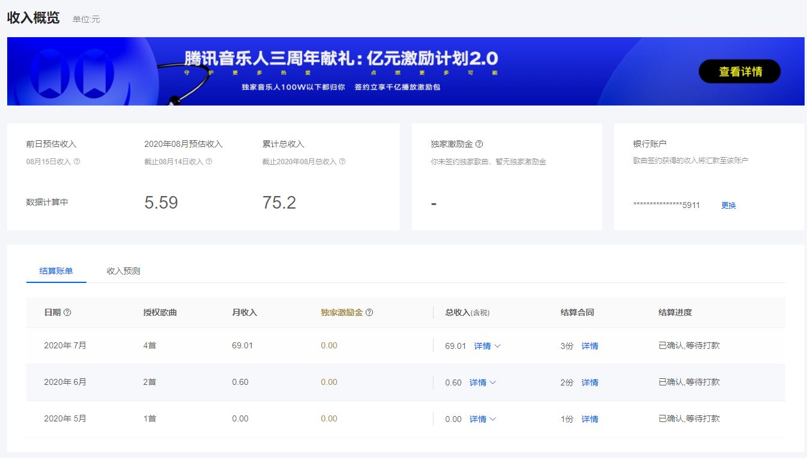Click the 结算合同 column header
The height and width of the screenshot is (458, 807).
tap(577, 312)
